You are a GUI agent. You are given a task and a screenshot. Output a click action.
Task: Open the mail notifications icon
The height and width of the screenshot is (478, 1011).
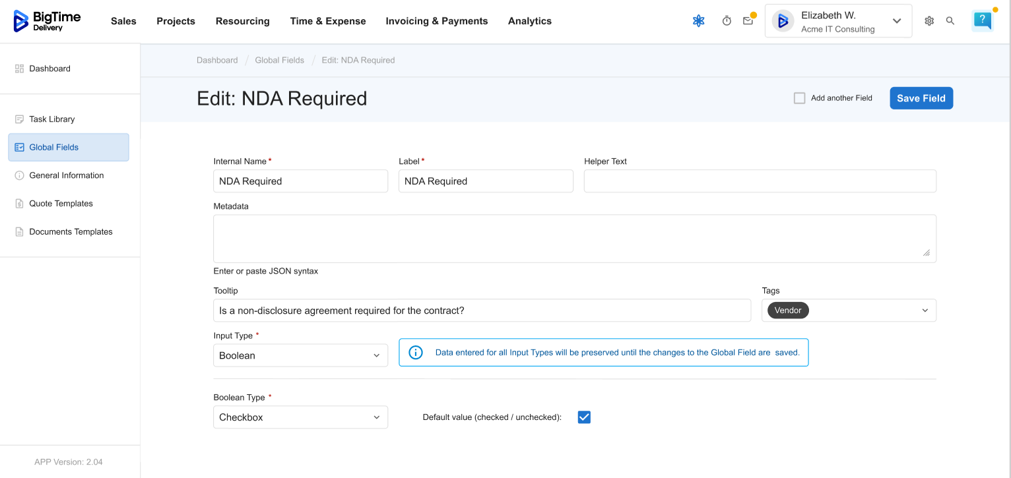click(x=748, y=21)
